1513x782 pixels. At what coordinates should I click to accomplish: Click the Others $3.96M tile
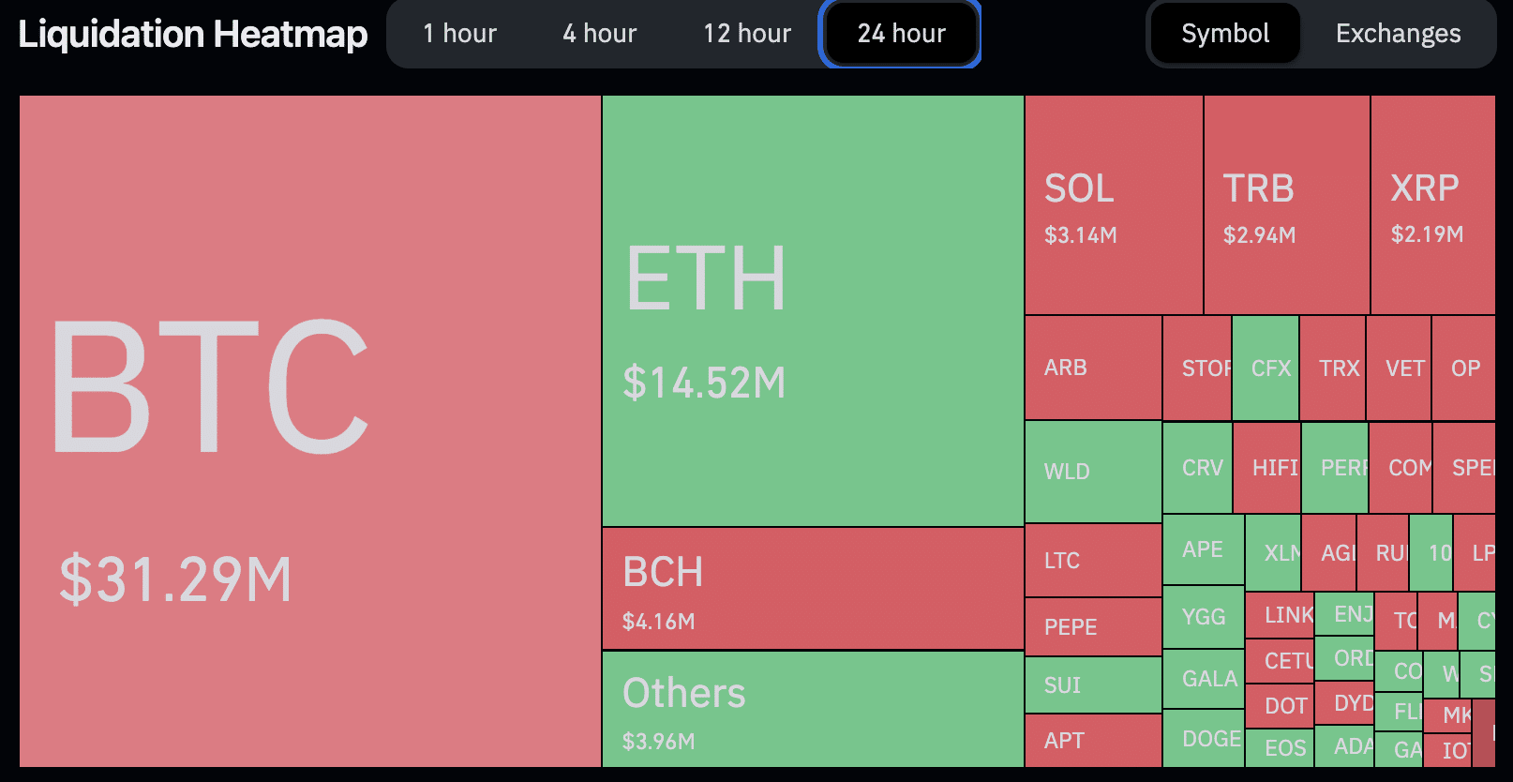812,710
